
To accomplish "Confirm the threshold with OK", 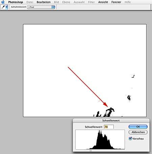I will pyautogui.click(x=138, y=127).
